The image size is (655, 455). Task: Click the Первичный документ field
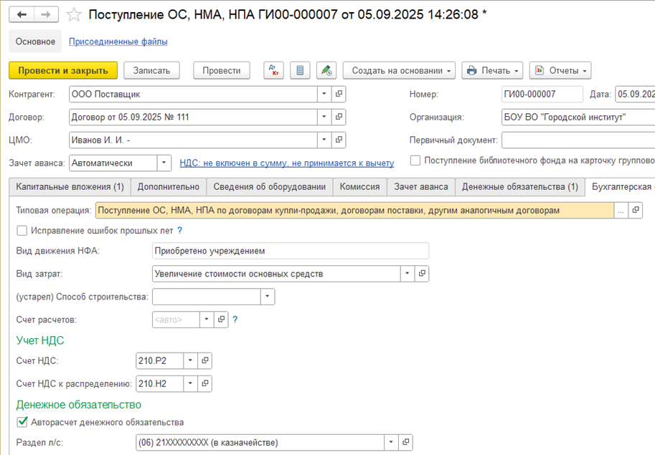(x=578, y=140)
